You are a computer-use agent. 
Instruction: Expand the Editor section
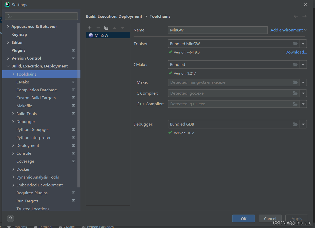(8, 42)
